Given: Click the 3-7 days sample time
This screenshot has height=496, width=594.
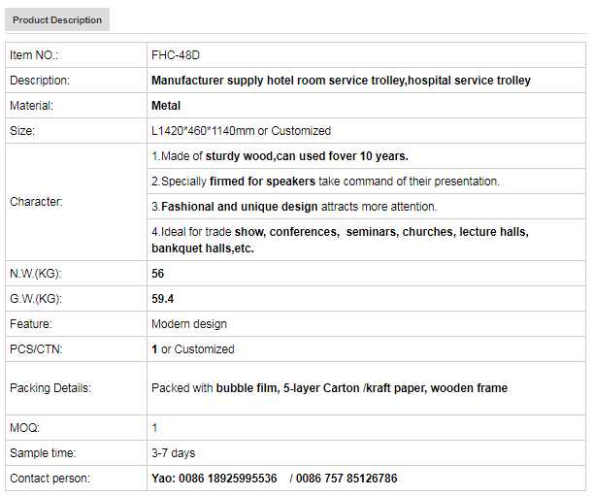Looking at the screenshot, I should [173, 453].
